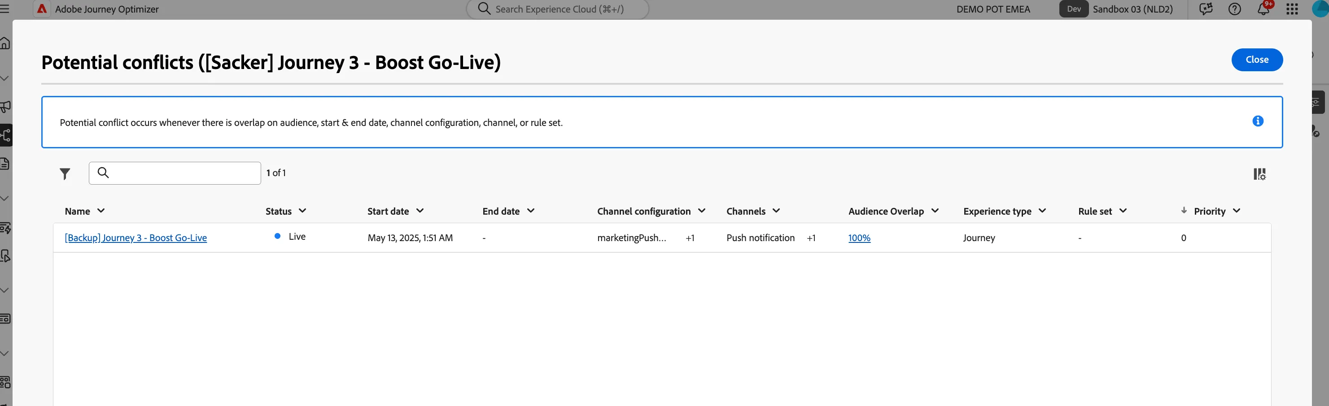Click the 100% audience overlap link
Viewport: 1329px width, 406px height.
pos(859,238)
